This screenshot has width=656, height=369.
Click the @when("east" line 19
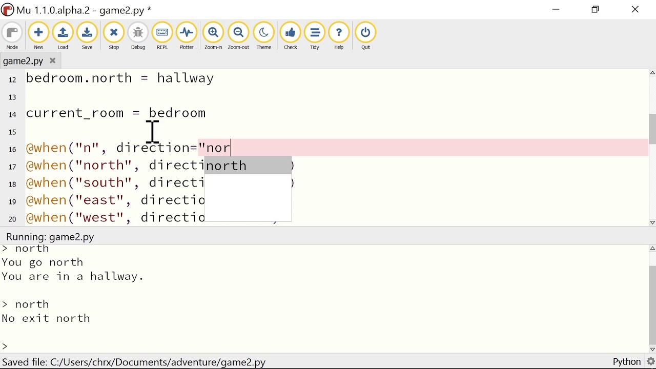coord(115,200)
